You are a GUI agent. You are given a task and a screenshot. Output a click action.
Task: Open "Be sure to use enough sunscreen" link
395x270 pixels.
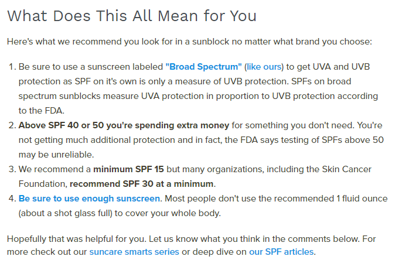click(89, 199)
